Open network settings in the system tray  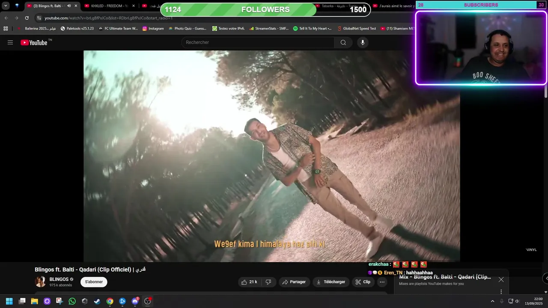pos(511,301)
